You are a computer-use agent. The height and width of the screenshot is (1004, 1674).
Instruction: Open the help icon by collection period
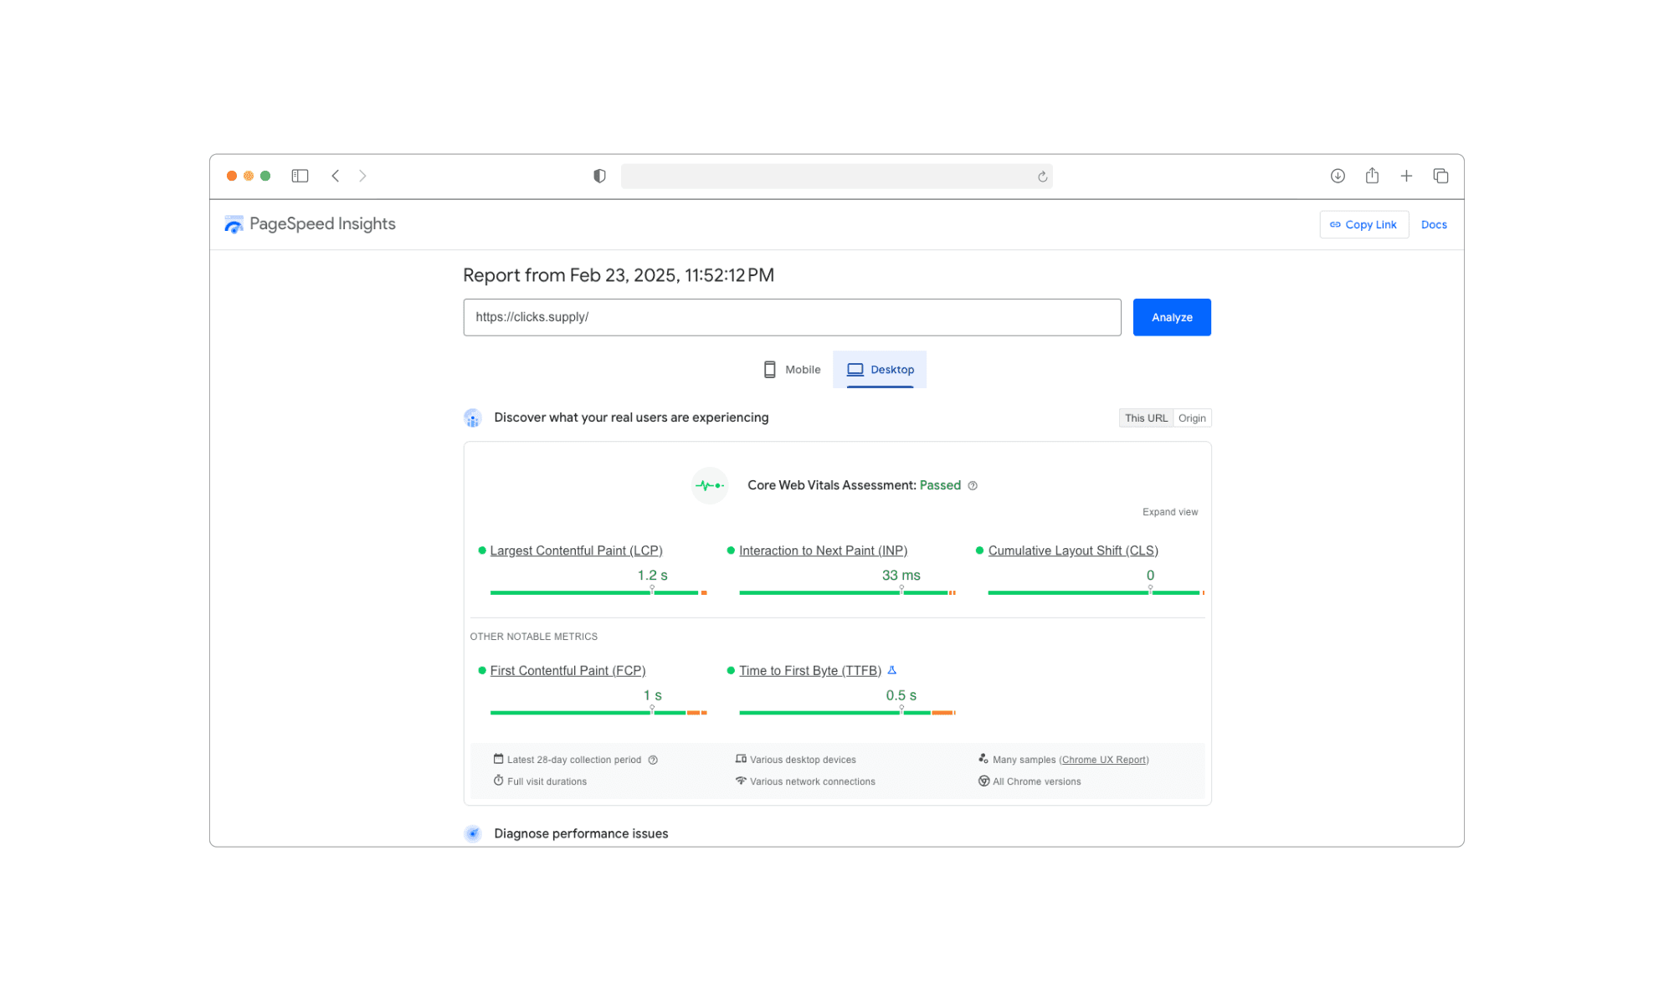(653, 760)
